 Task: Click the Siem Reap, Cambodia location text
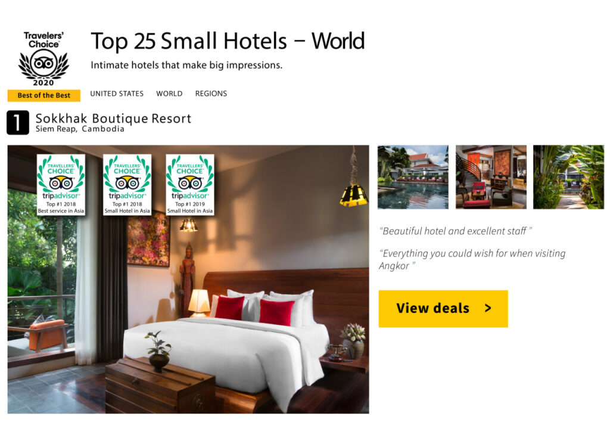coord(80,129)
